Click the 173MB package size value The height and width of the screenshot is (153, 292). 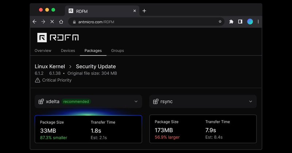pos(164,130)
